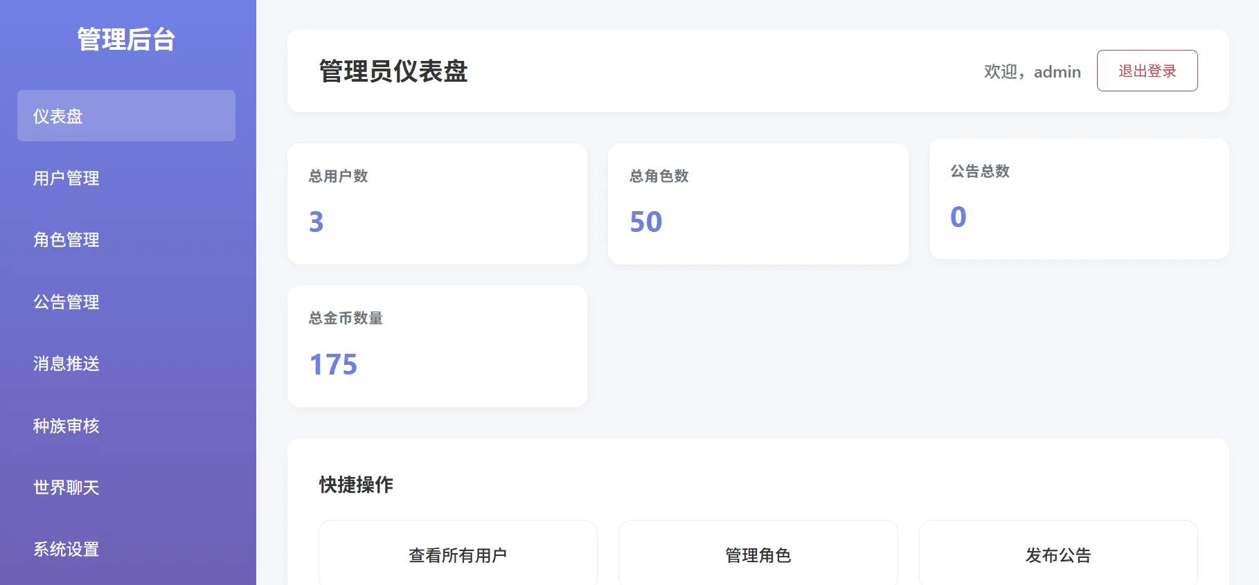Click the 公告总数 statistic card
The height and width of the screenshot is (585, 1259).
coord(1078,199)
